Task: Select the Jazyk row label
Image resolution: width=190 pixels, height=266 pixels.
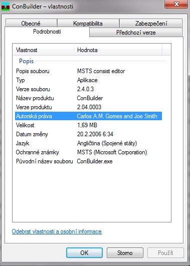Action: click(x=23, y=143)
